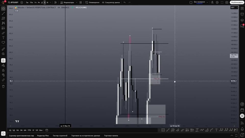Open the icons and favorites heart tool
The image size is (245, 138).
point(3,43)
